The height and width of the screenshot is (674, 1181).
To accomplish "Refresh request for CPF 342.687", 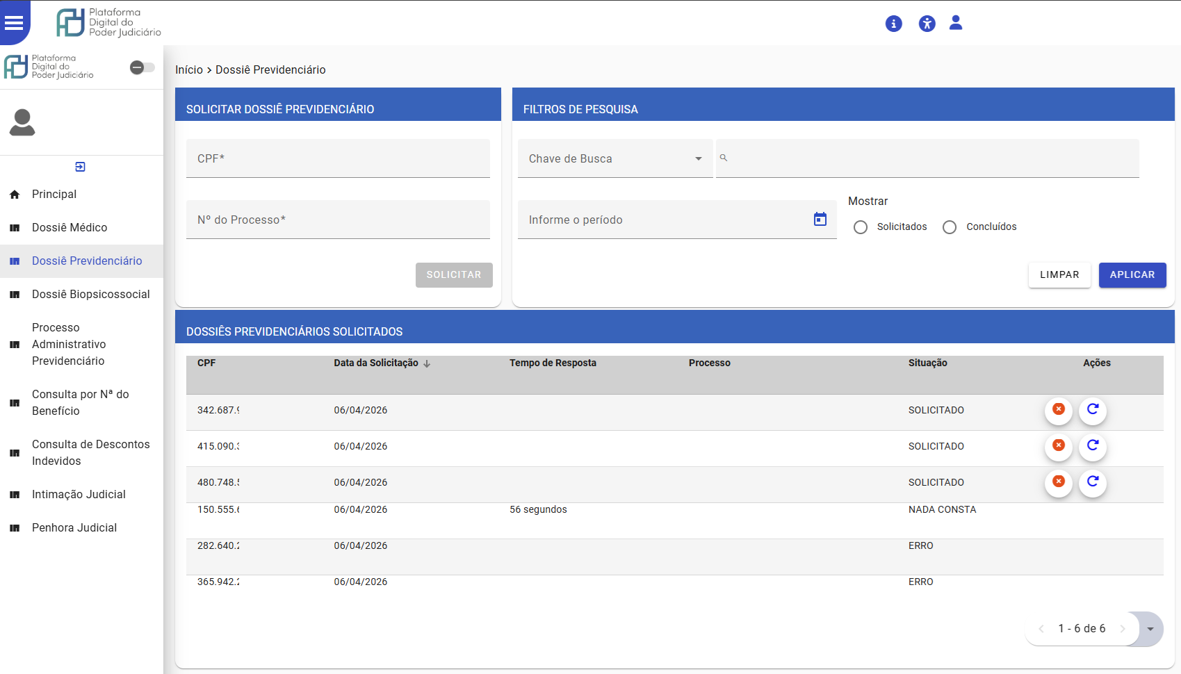I will pyautogui.click(x=1093, y=409).
